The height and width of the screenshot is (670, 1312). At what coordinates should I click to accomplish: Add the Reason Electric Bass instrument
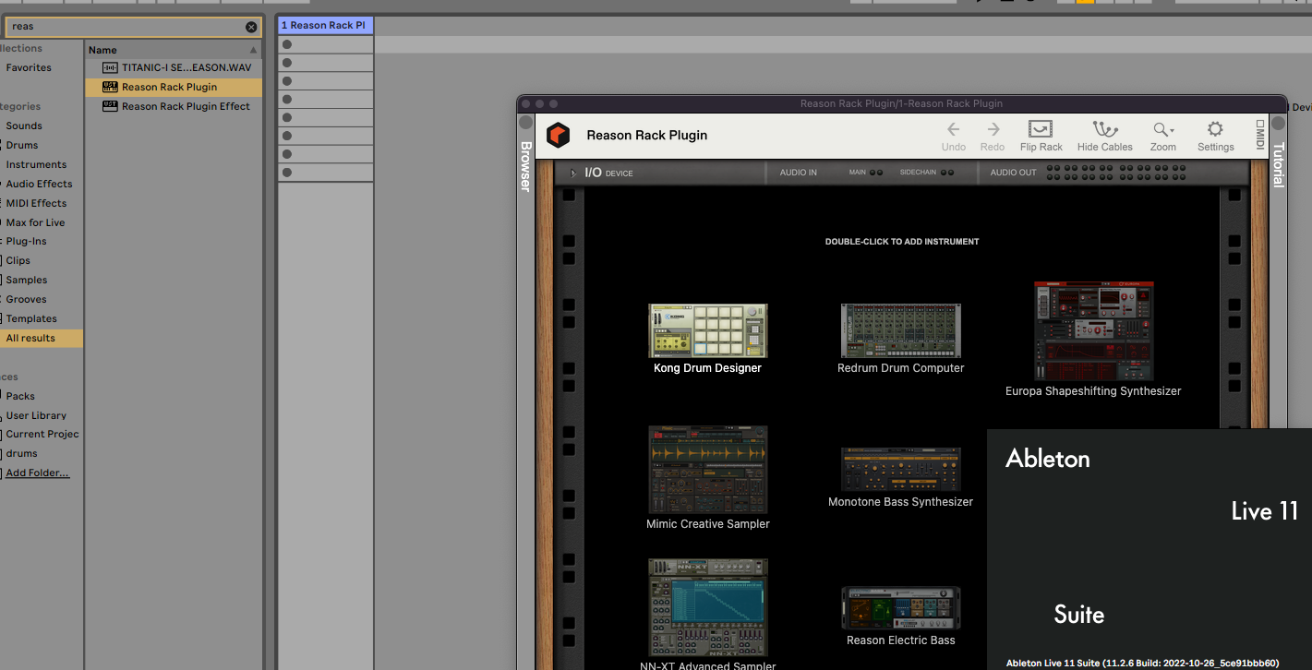(x=900, y=608)
